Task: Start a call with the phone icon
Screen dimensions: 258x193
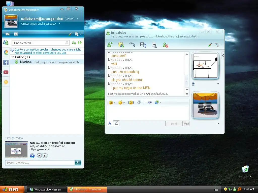Action: [x=132, y=45]
